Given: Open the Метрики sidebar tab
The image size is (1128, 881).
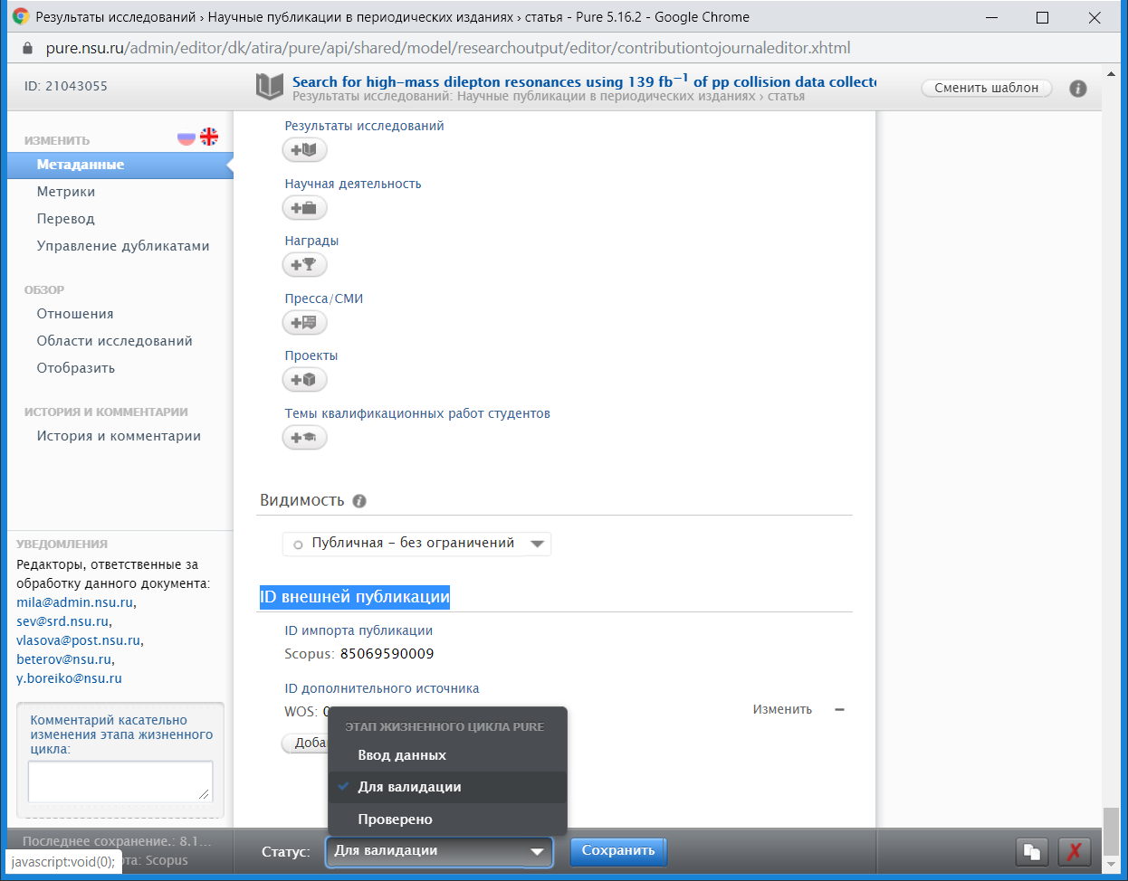Looking at the screenshot, I should [66, 192].
